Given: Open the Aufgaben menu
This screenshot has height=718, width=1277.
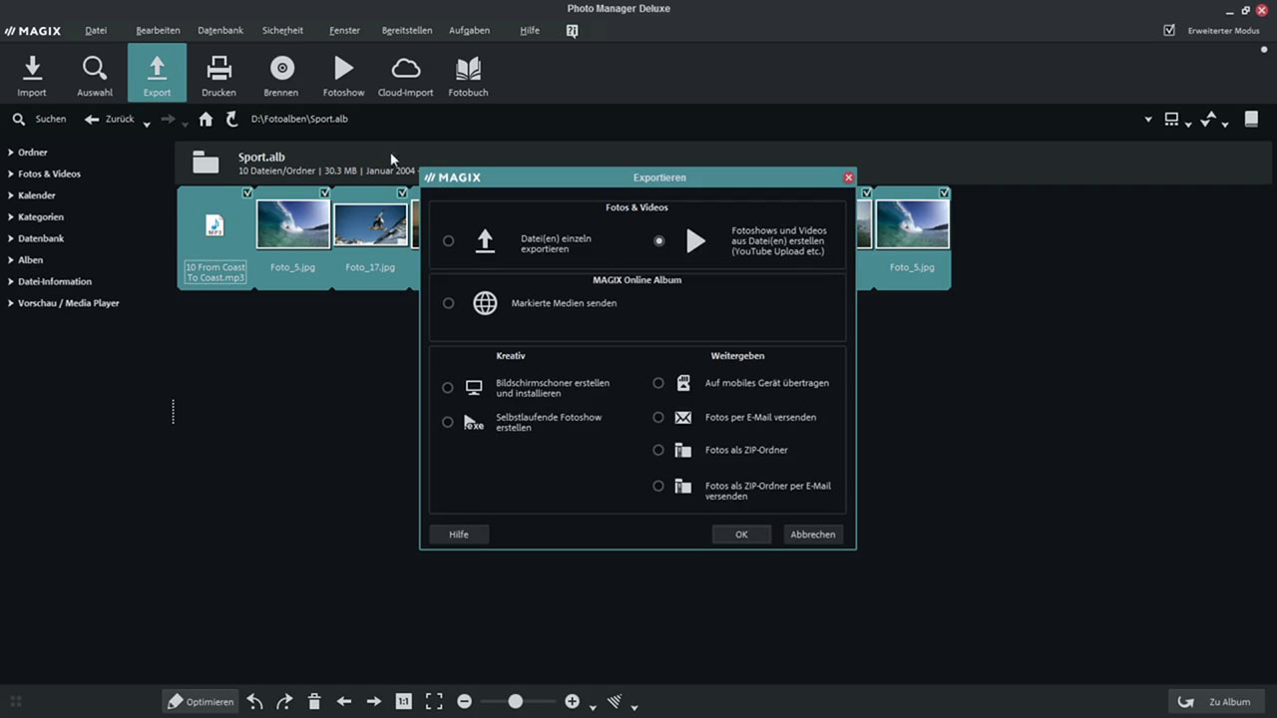Looking at the screenshot, I should tap(469, 31).
